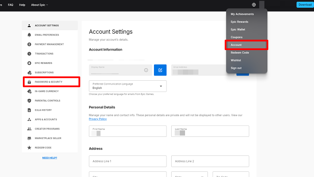The width and height of the screenshot is (314, 177).
Task: Go to Transactions section
Action: point(50,54)
